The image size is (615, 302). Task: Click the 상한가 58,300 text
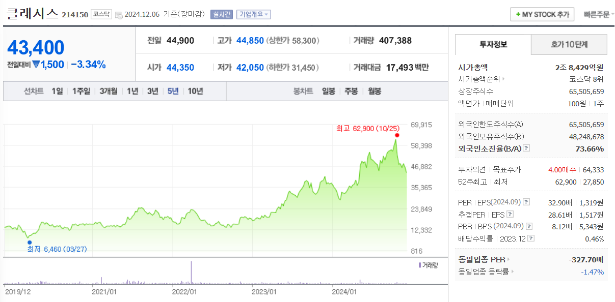(x=293, y=40)
